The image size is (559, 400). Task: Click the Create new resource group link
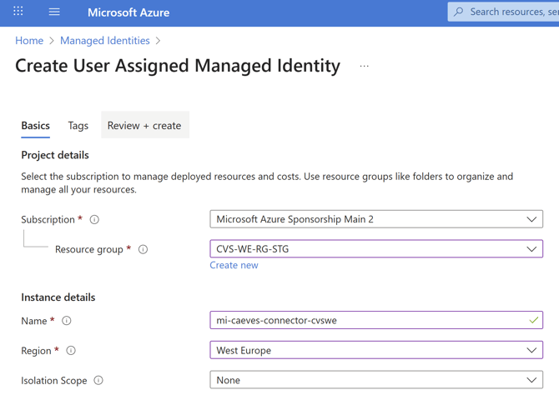tap(234, 265)
